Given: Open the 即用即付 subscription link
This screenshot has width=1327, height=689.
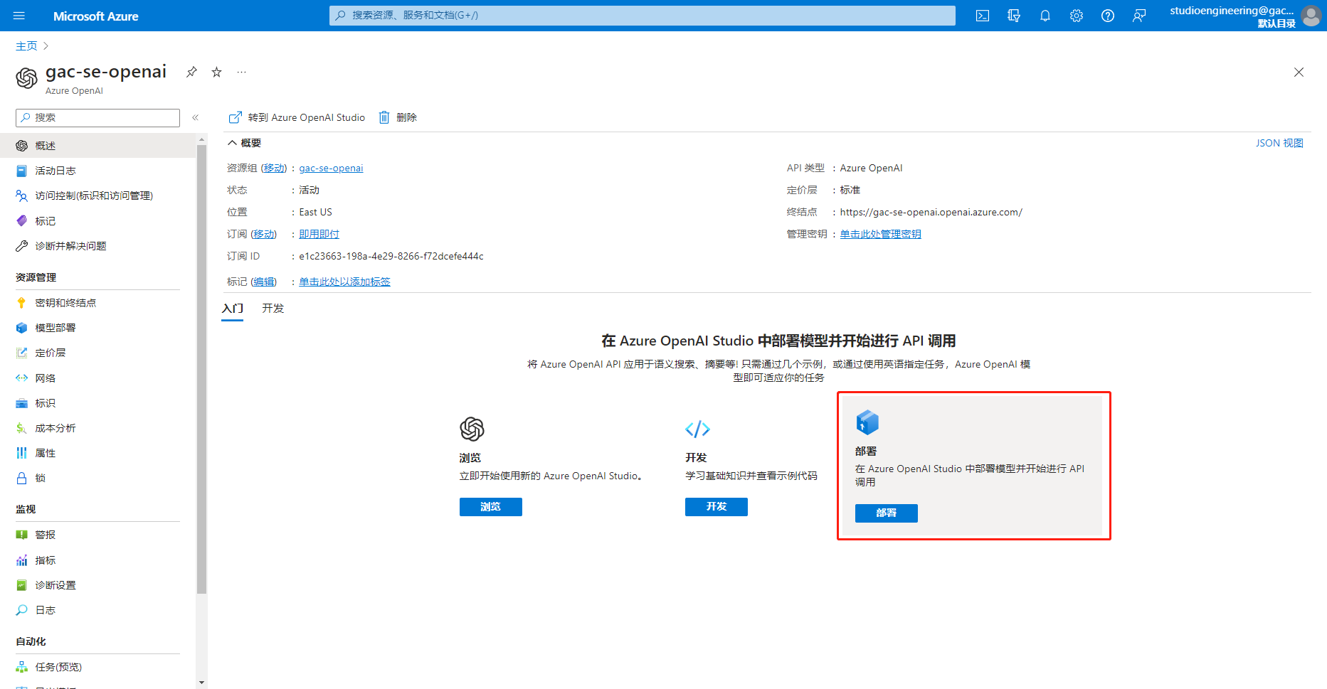Looking at the screenshot, I should (x=319, y=235).
